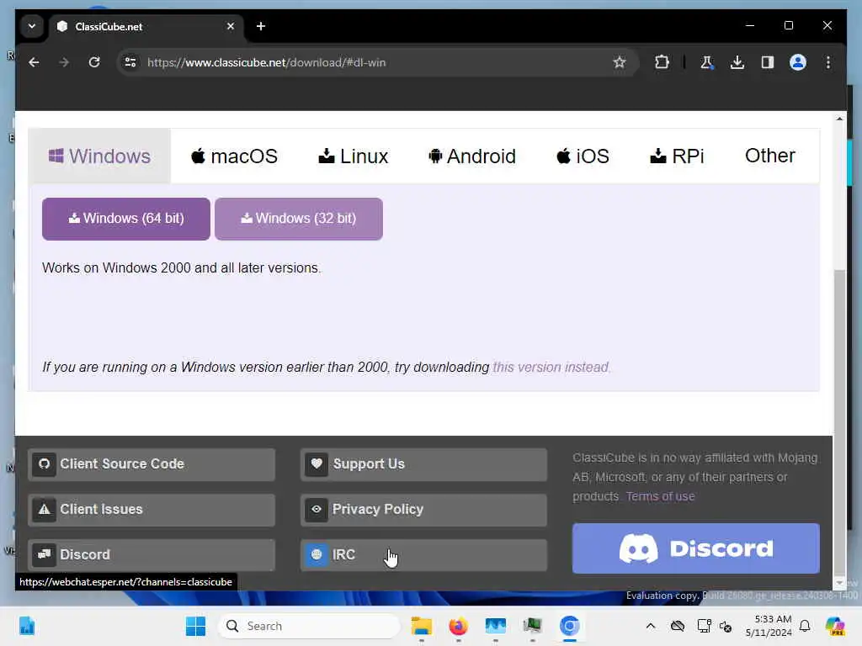Open Chrome Labs flask icon
Image resolution: width=862 pixels, height=646 pixels.
pyautogui.click(x=706, y=62)
